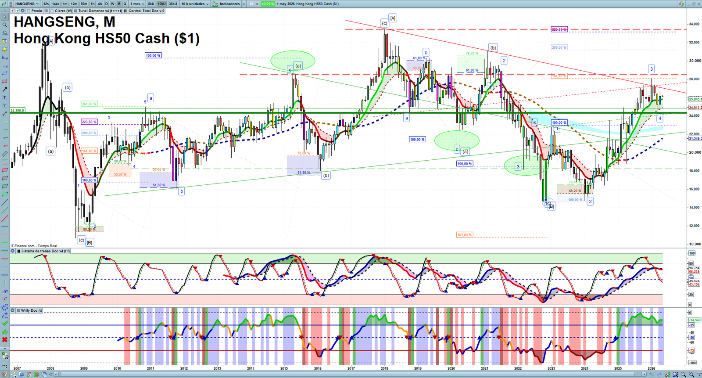Select the black arrow drawing tool

5,89
